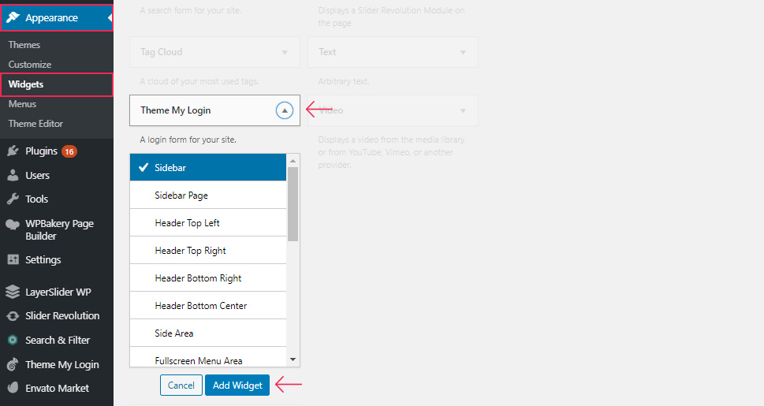The width and height of the screenshot is (764, 406).
Task: Click the Cancel button
Action: pyautogui.click(x=181, y=385)
